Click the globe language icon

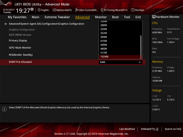tap(39, 10)
